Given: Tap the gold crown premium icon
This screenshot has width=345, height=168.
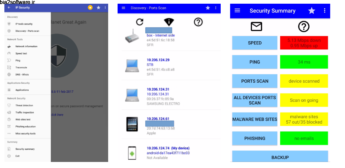Looking at the screenshot, I should coord(90,7).
